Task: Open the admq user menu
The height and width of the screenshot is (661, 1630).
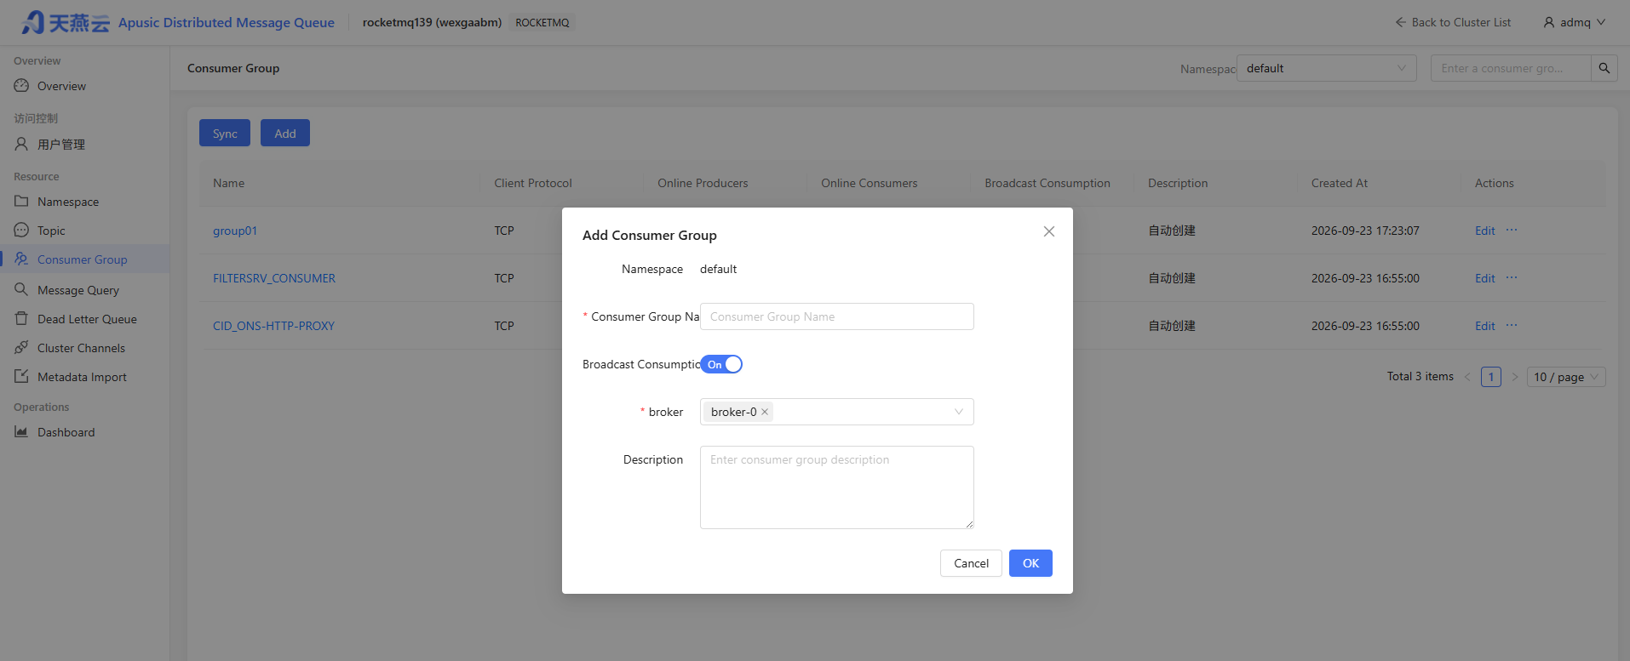Action: click(1574, 22)
